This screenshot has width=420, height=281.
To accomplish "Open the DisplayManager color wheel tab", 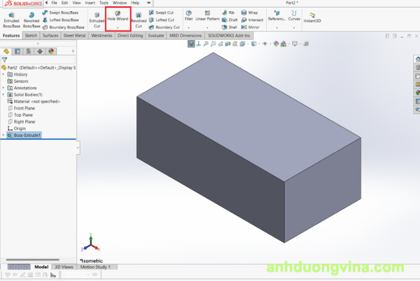I will (51, 51).
